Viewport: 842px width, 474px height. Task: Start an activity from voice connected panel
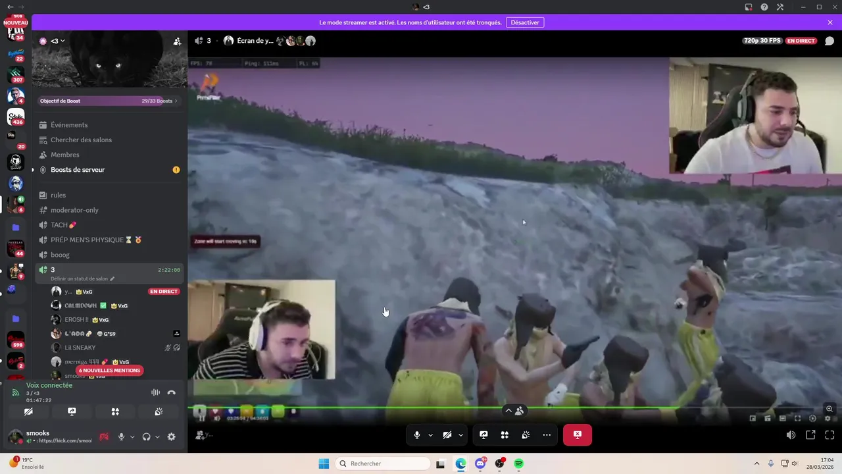click(115, 411)
